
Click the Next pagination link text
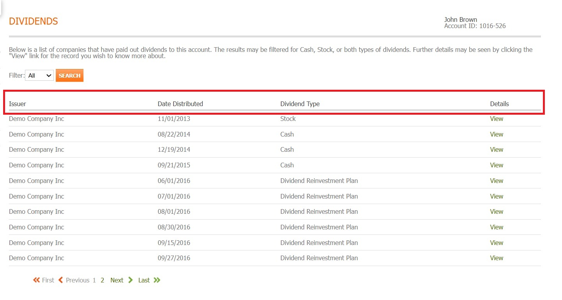coord(117,280)
